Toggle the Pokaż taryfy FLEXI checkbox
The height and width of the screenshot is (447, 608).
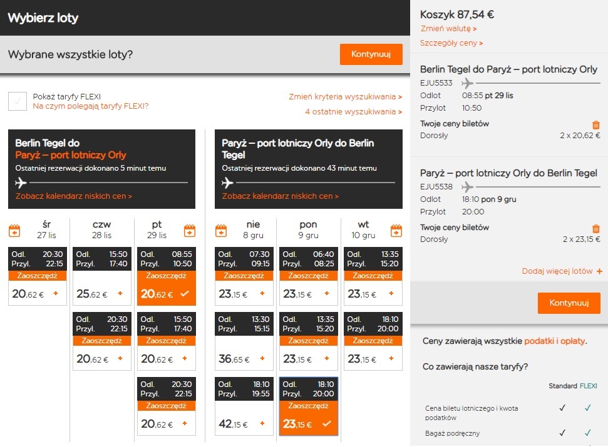(18, 101)
